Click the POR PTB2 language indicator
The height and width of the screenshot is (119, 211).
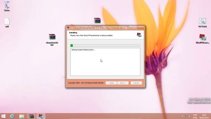pyautogui.click(x=195, y=116)
